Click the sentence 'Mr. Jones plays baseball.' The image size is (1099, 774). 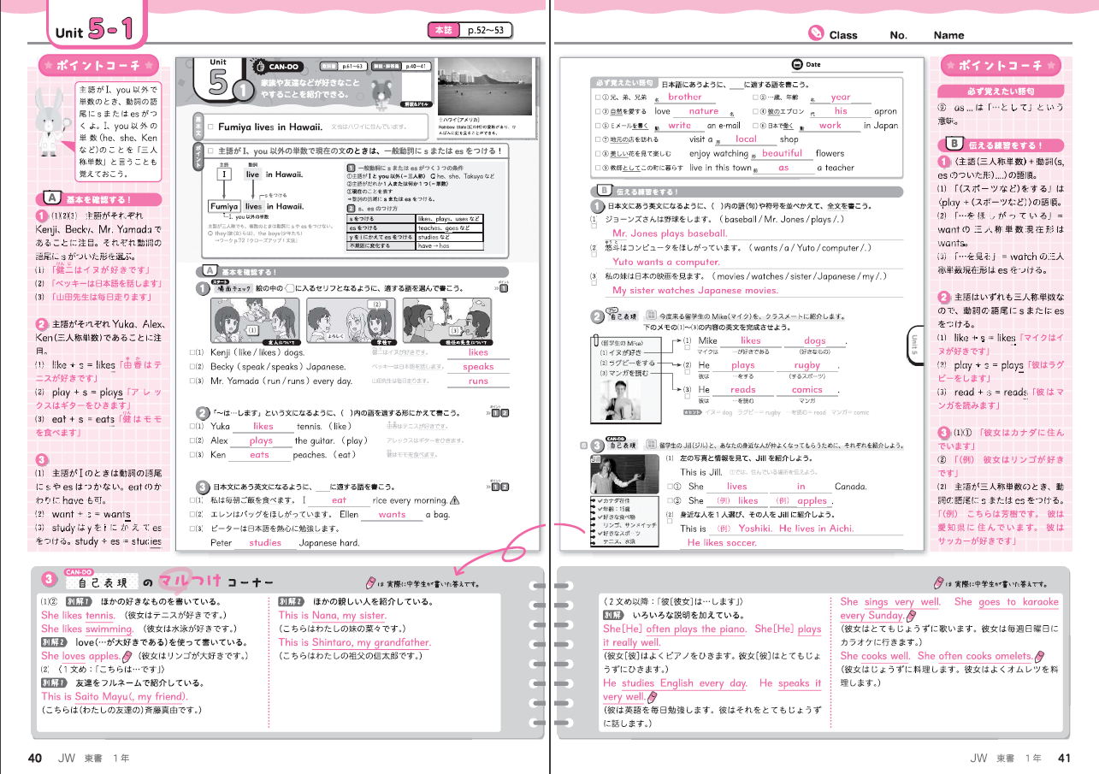point(670,233)
